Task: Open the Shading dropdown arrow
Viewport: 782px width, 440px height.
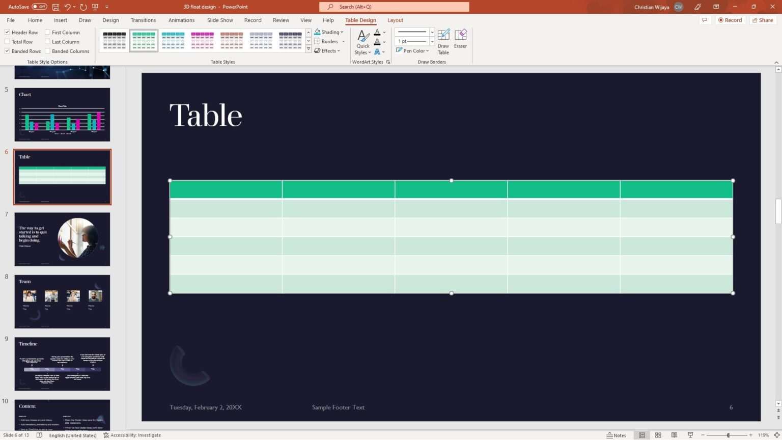Action: tap(342, 32)
